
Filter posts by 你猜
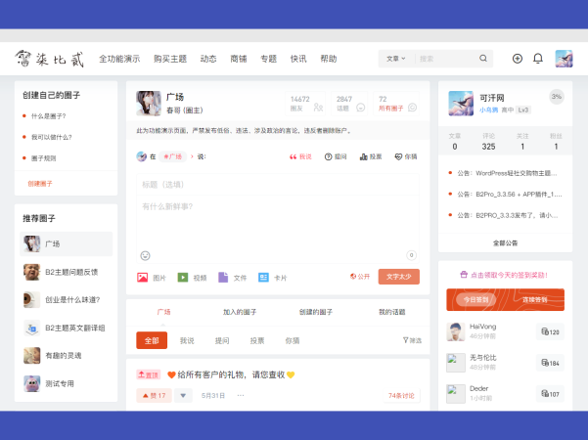(x=293, y=340)
